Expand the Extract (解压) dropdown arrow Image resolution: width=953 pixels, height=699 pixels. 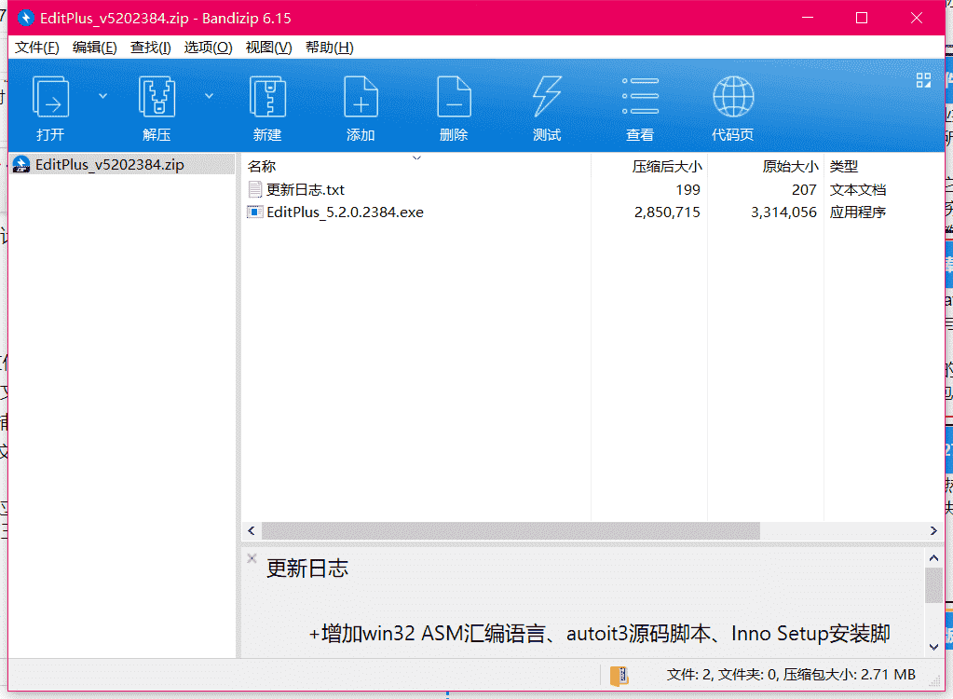(209, 96)
